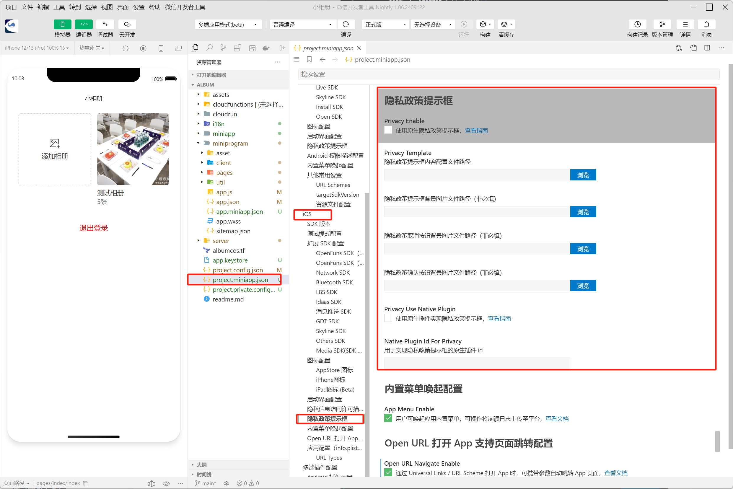Uncheck the App Menu Enable checkbox

388,418
